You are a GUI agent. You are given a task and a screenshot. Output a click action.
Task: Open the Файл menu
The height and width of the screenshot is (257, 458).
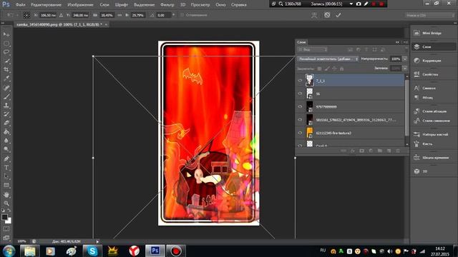pyautogui.click(x=21, y=5)
